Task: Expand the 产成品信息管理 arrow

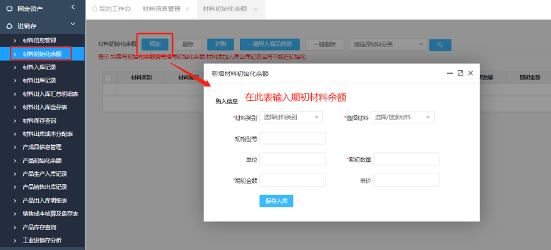Action: pos(15,147)
